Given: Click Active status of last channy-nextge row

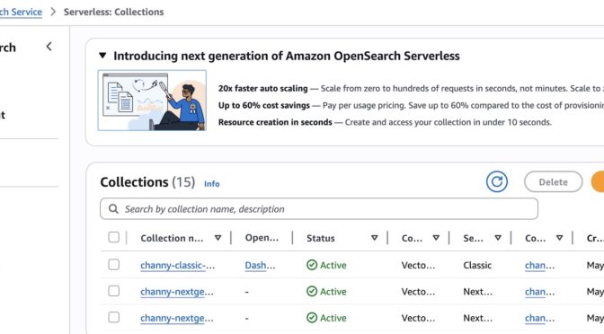Looking at the screenshot, I should (x=326, y=318).
